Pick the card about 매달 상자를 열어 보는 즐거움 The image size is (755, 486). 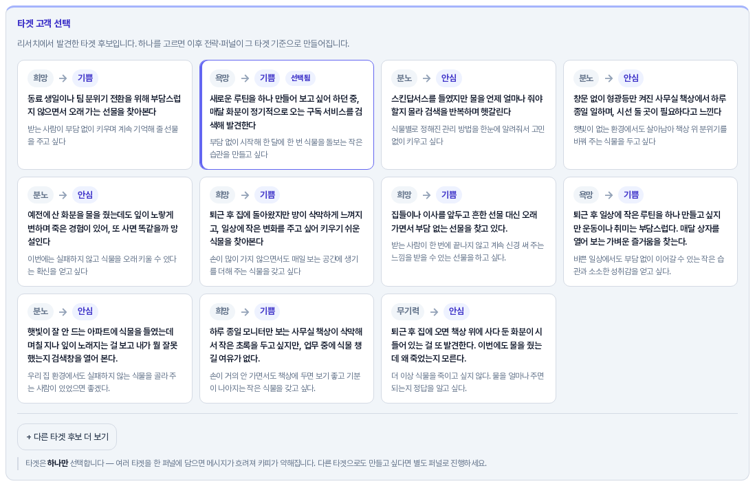pos(650,232)
